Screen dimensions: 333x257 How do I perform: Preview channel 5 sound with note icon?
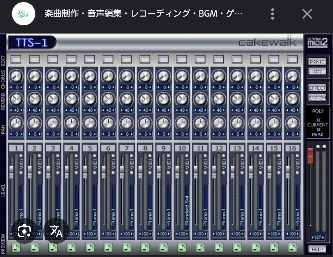[x=90, y=247]
